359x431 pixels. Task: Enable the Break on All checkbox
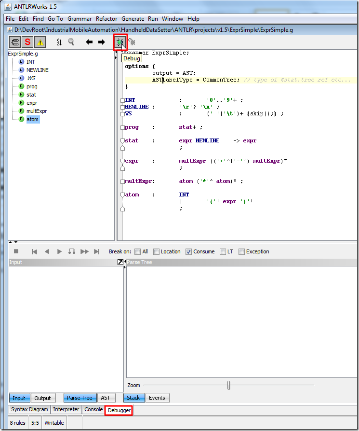138,251
